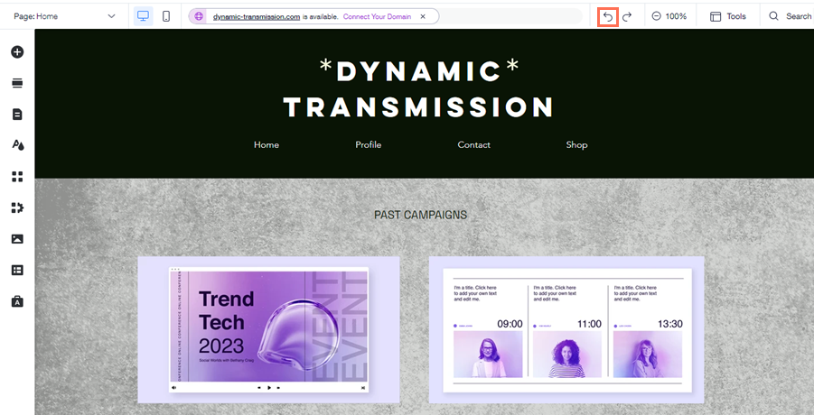Select the Shop menu item
814x415 pixels.
pos(576,144)
